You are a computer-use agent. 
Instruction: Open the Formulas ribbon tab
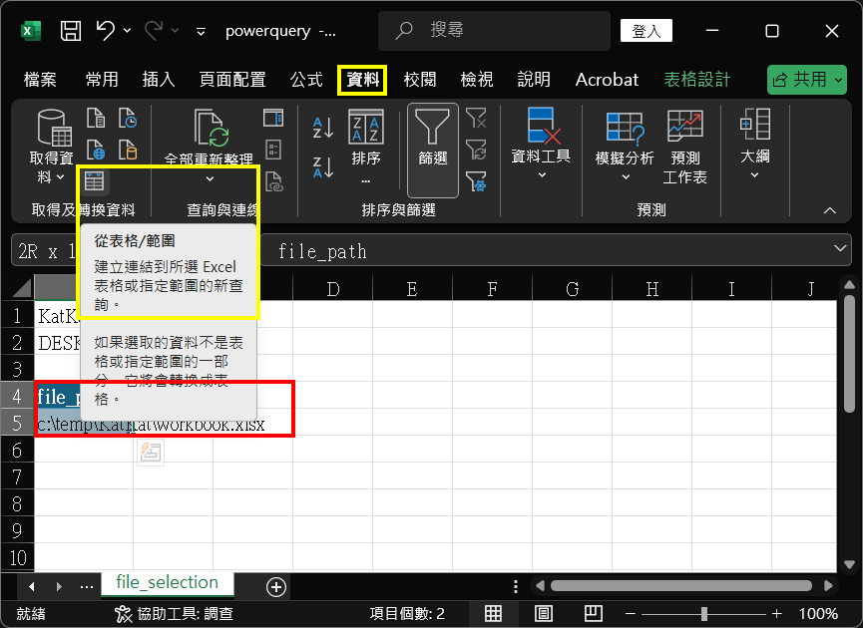[x=306, y=80]
